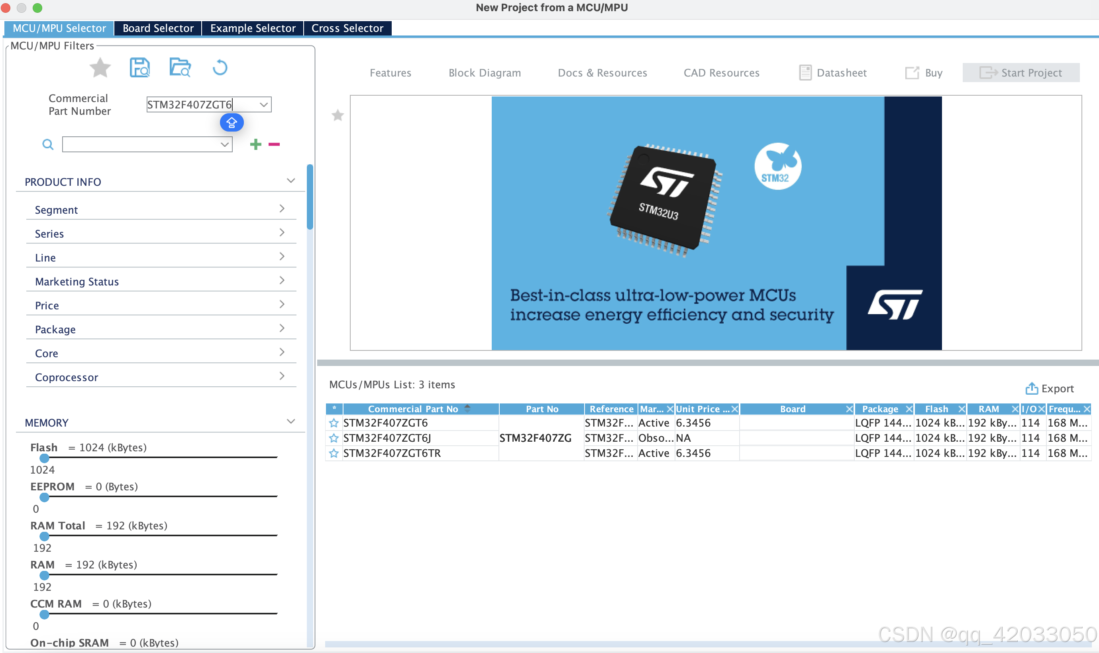Toggle favorite star beside the banner image
Image resolution: width=1099 pixels, height=653 pixels.
coord(337,116)
